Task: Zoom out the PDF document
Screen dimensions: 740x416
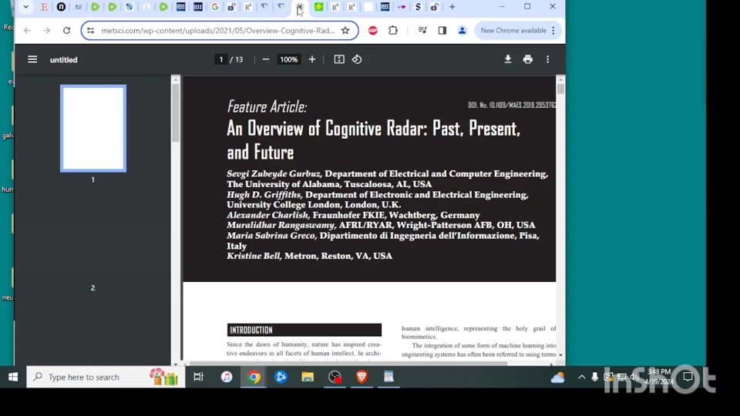Action: [x=266, y=59]
